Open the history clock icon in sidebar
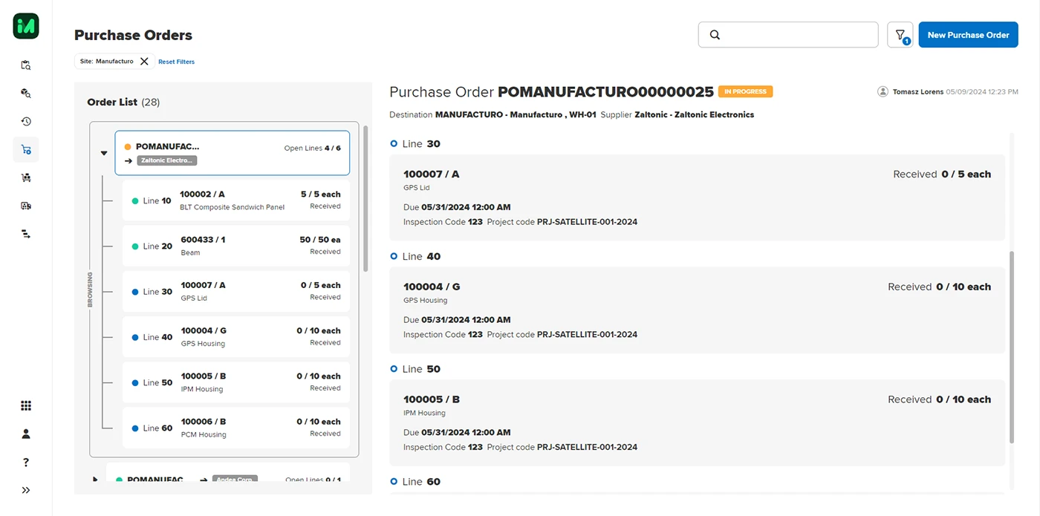1040x516 pixels. pos(26,122)
